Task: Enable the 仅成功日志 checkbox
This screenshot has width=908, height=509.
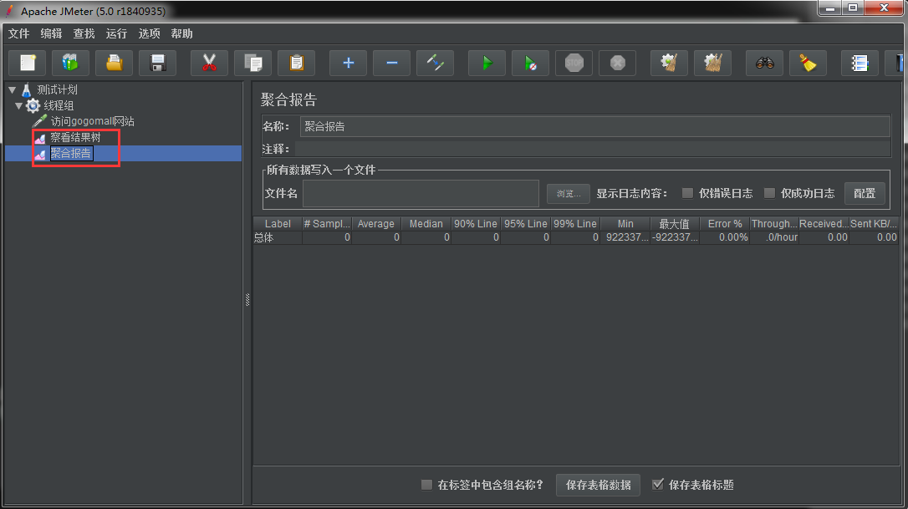Action: click(x=769, y=193)
